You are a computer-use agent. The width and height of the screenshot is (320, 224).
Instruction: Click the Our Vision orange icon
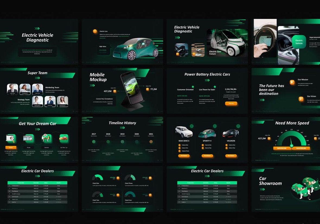tap(301, 99)
